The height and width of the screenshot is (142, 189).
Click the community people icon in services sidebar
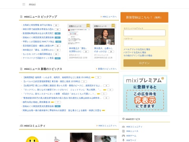coord(123,127)
